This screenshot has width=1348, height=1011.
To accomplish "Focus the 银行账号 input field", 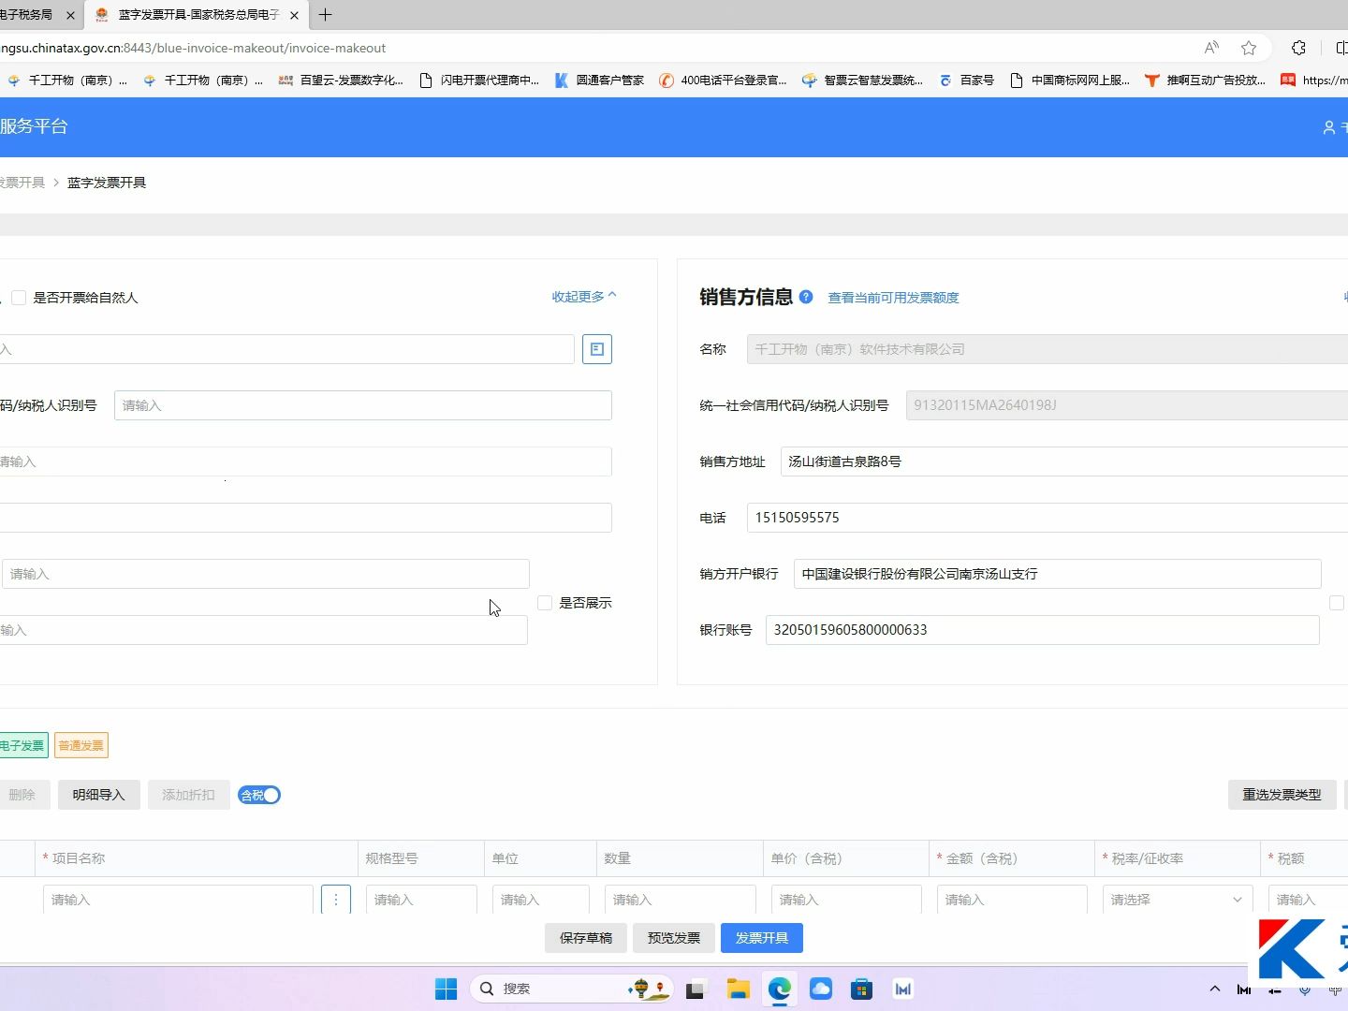I will 1043,630.
